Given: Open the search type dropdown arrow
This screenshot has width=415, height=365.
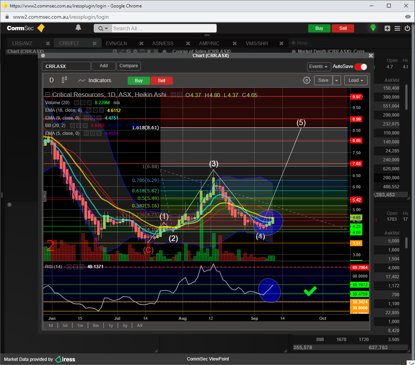Looking at the screenshot, I should click(x=103, y=28).
